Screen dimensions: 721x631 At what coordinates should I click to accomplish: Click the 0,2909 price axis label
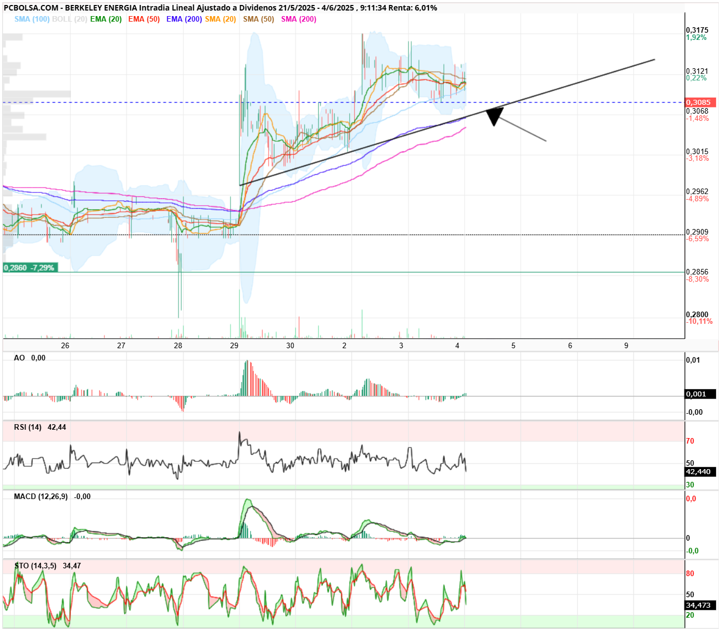click(x=697, y=232)
